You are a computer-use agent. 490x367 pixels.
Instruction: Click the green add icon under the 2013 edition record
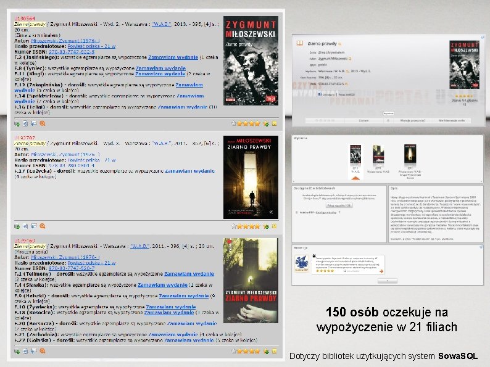pyautogui.click(x=17, y=124)
